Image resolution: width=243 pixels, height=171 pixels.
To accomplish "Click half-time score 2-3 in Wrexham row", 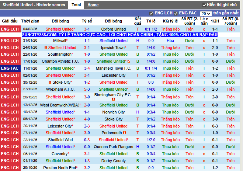I will tap(215, 90).
